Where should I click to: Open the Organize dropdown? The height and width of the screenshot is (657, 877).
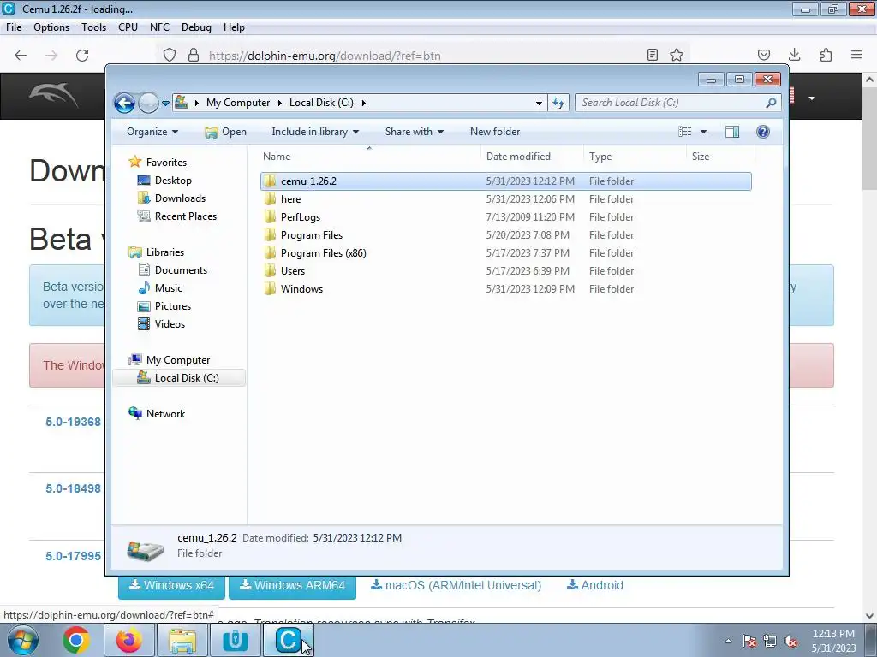pyautogui.click(x=152, y=132)
